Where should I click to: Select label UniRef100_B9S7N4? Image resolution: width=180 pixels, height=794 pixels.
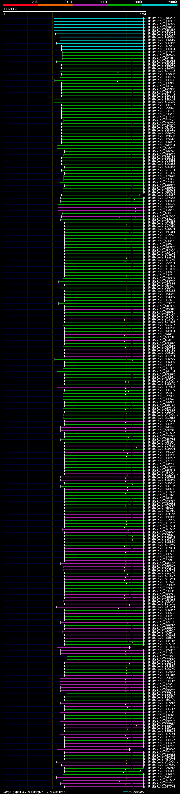[x=161, y=257]
